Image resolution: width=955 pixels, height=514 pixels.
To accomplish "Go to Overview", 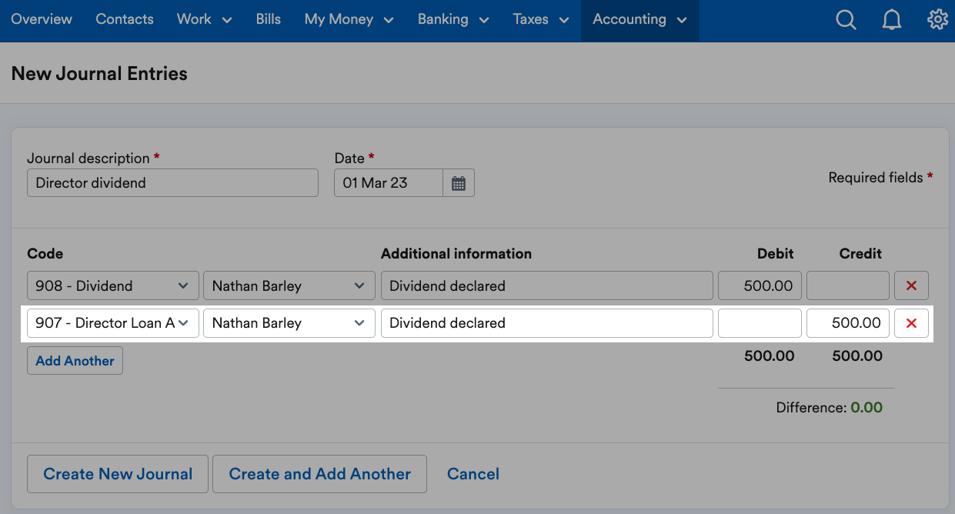I will click(42, 19).
